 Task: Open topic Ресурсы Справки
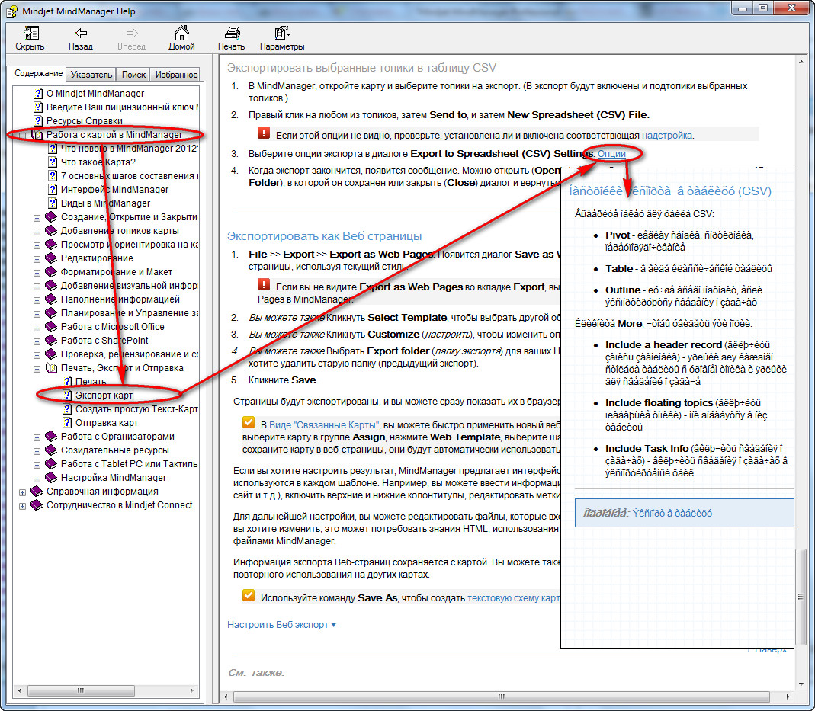[84, 121]
